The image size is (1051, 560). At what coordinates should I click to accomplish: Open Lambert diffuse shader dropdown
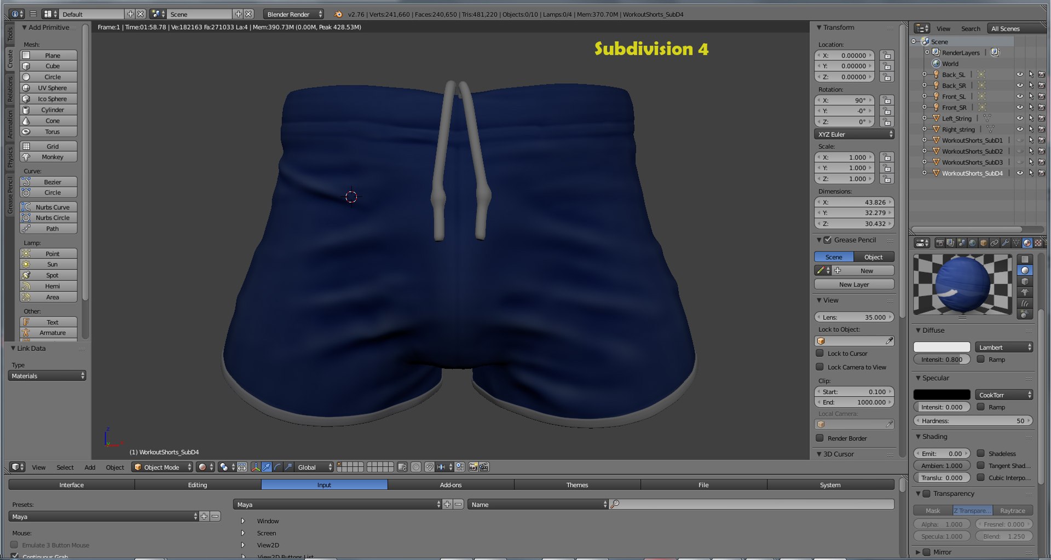[1004, 347]
